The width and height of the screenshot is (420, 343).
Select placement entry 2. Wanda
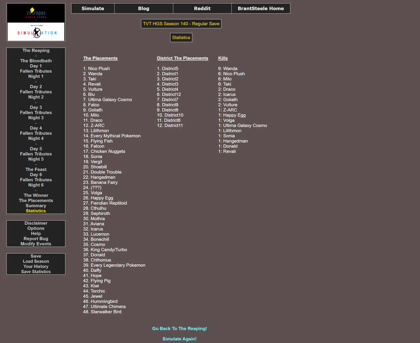tap(93, 74)
